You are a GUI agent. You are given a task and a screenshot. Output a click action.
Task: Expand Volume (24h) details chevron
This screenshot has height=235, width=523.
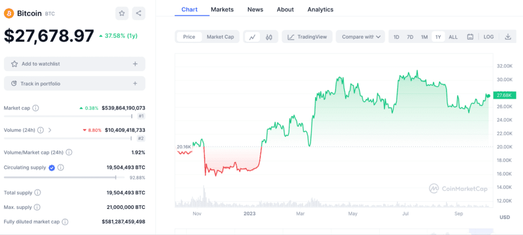[50, 130]
